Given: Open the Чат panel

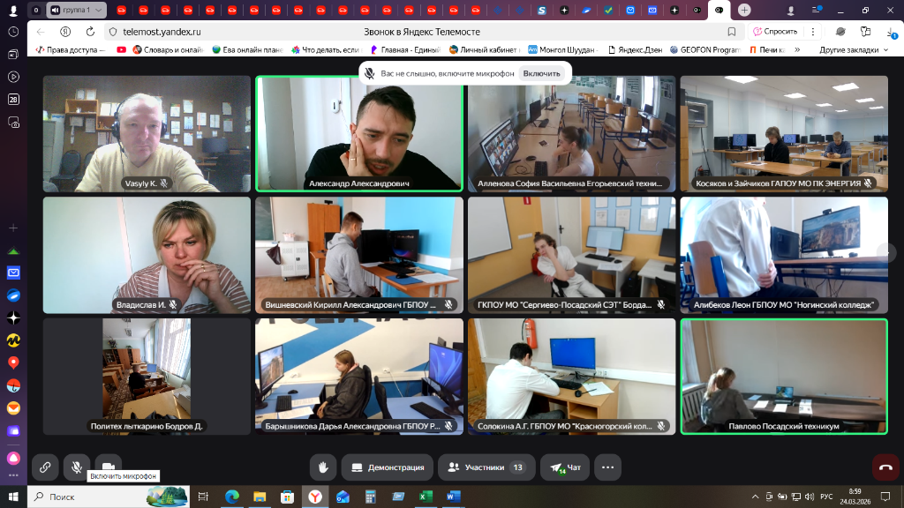Looking at the screenshot, I should pos(565,467).
